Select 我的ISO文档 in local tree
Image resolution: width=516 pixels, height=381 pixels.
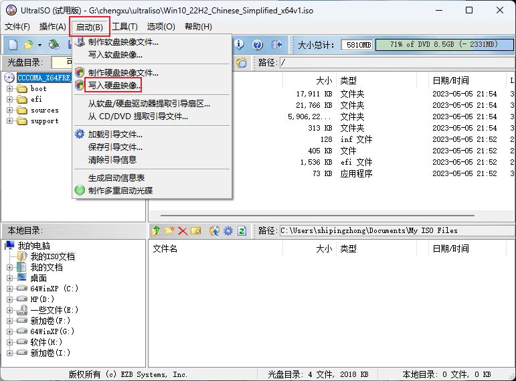(x=52, y=256)
